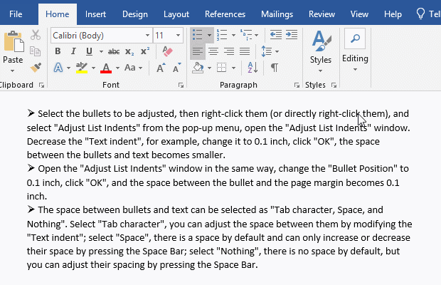Switch to the Mailings tab
This screenshot has height=285, width=441.
tap(277, 14)
